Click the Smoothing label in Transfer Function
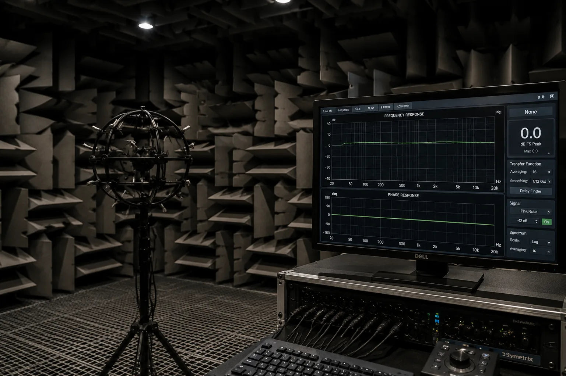 (x=519, y=181)
